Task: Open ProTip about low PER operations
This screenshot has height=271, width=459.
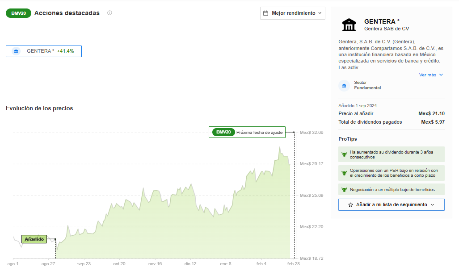Action: click(392, 173)
